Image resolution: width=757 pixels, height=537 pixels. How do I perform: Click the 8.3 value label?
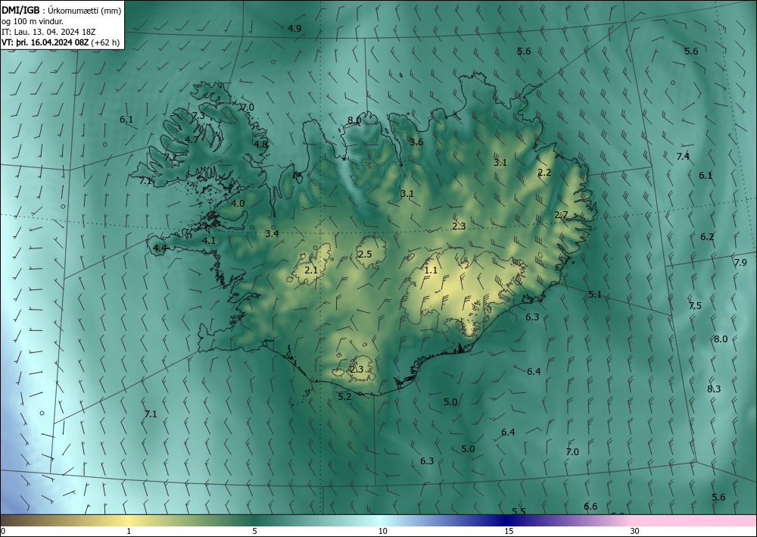[714, 389]
